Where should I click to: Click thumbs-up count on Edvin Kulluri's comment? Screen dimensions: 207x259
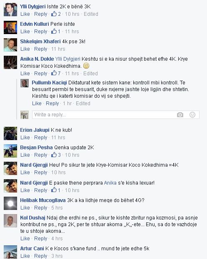click(55, 31)
